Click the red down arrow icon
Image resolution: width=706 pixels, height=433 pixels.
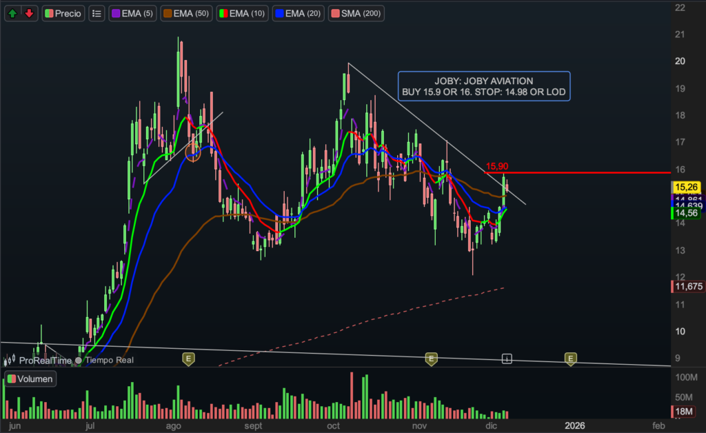click(x=29, y=13)
